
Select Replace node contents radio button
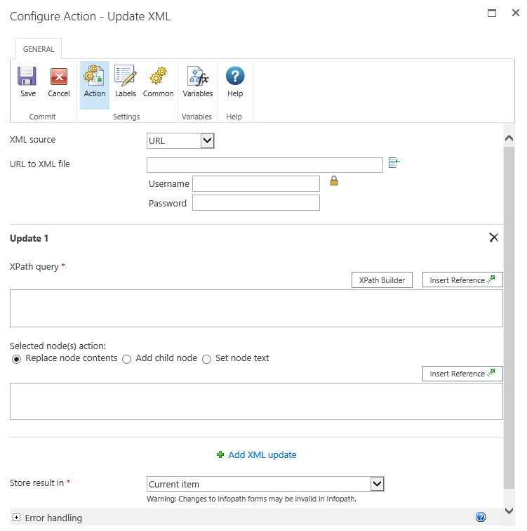coord(17,359)
